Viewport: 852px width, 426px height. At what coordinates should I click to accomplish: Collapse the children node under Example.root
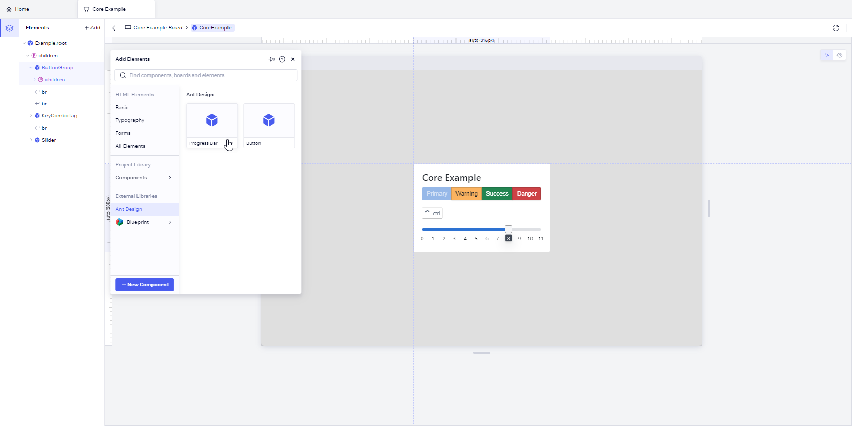tap(28, 56)
